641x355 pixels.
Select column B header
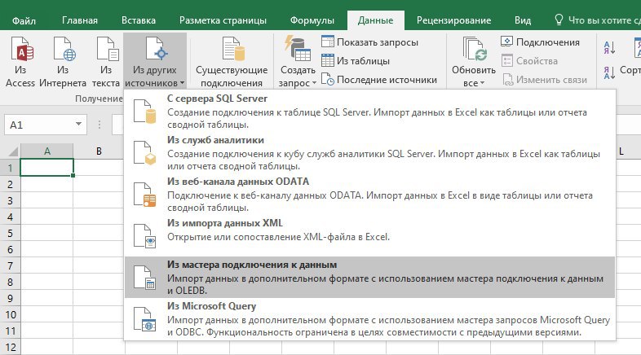99,151
